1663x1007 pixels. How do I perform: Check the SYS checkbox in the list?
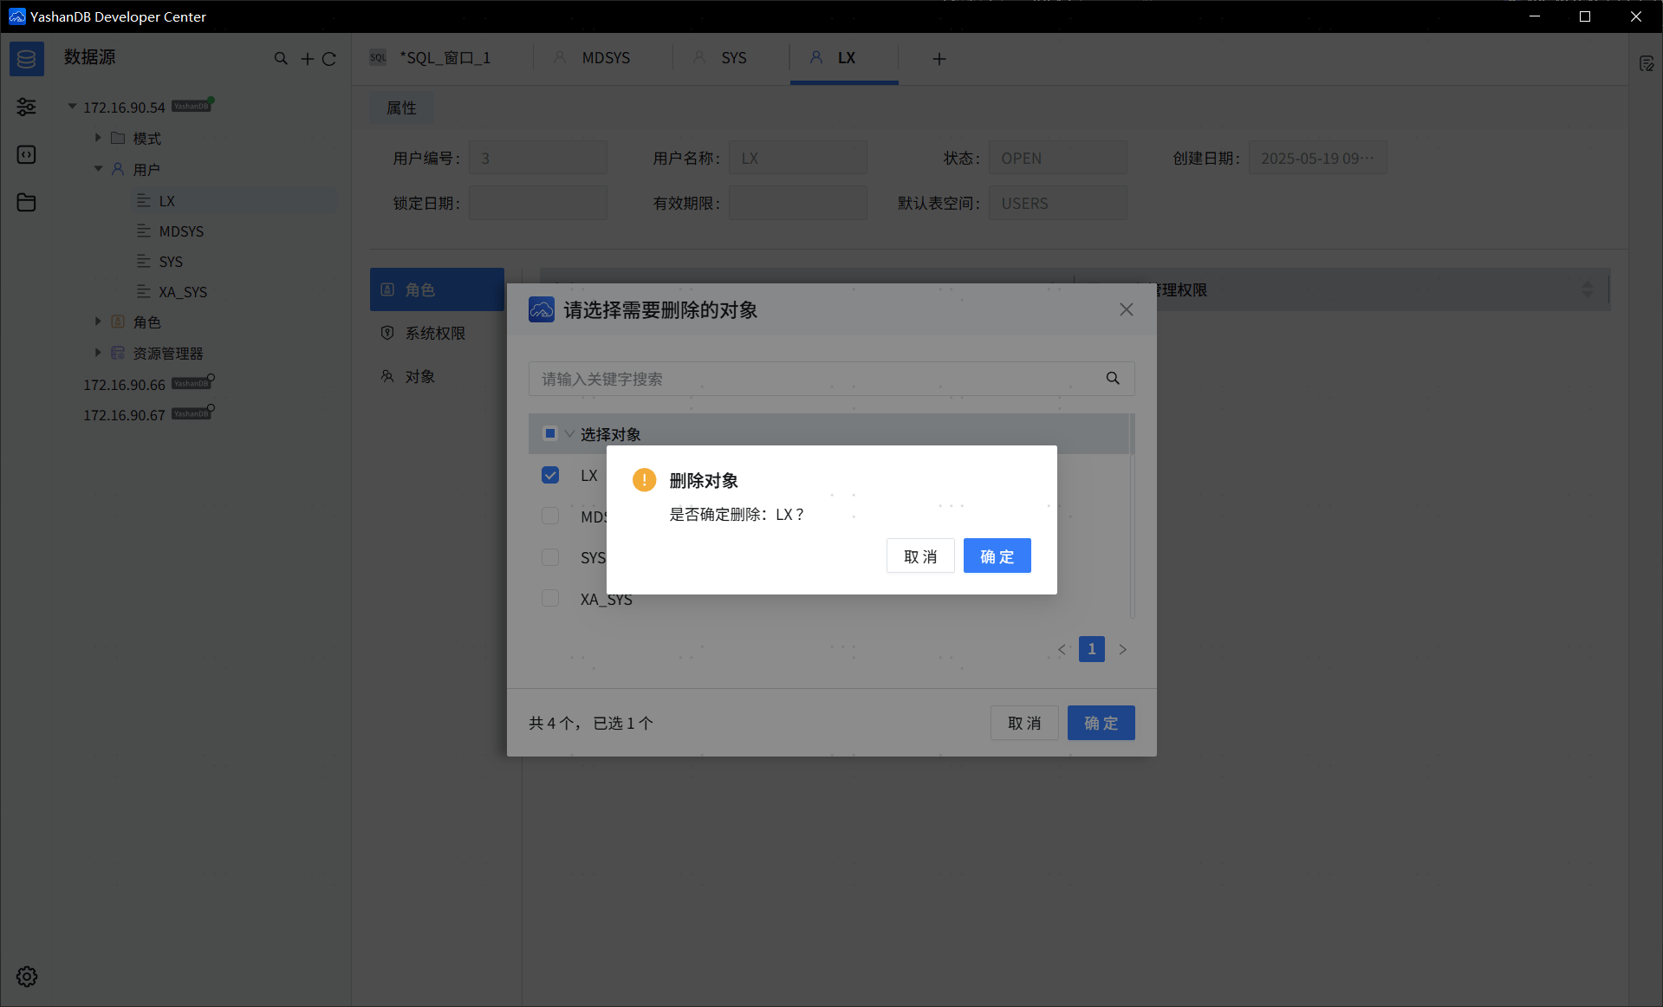tap(550, 557)
